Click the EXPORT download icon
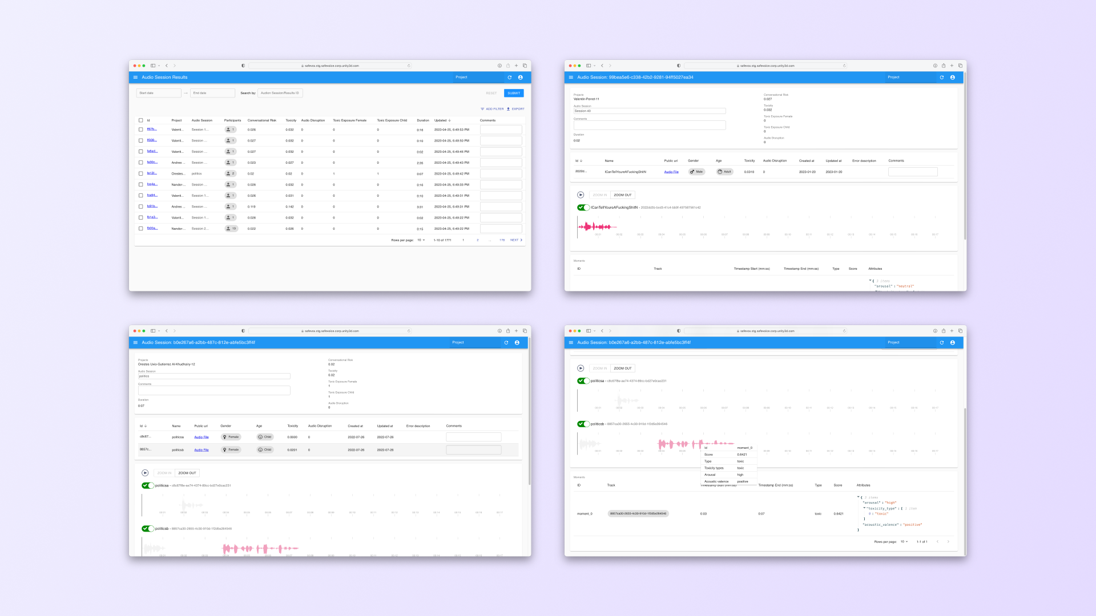The image size is (1096, 616). (x=509, y=109)
